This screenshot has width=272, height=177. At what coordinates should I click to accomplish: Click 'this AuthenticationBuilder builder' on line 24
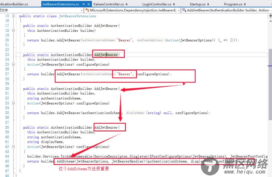tap(61, 60)
